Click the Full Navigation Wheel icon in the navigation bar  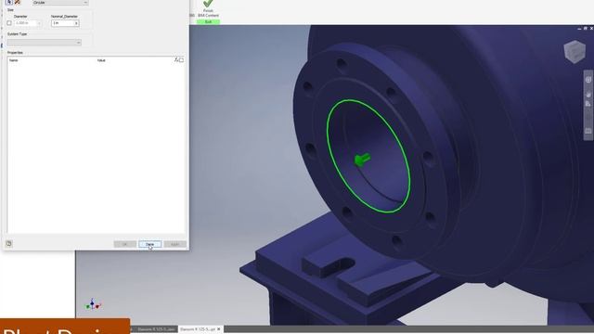pyautogui.click(x=588, y=80)
